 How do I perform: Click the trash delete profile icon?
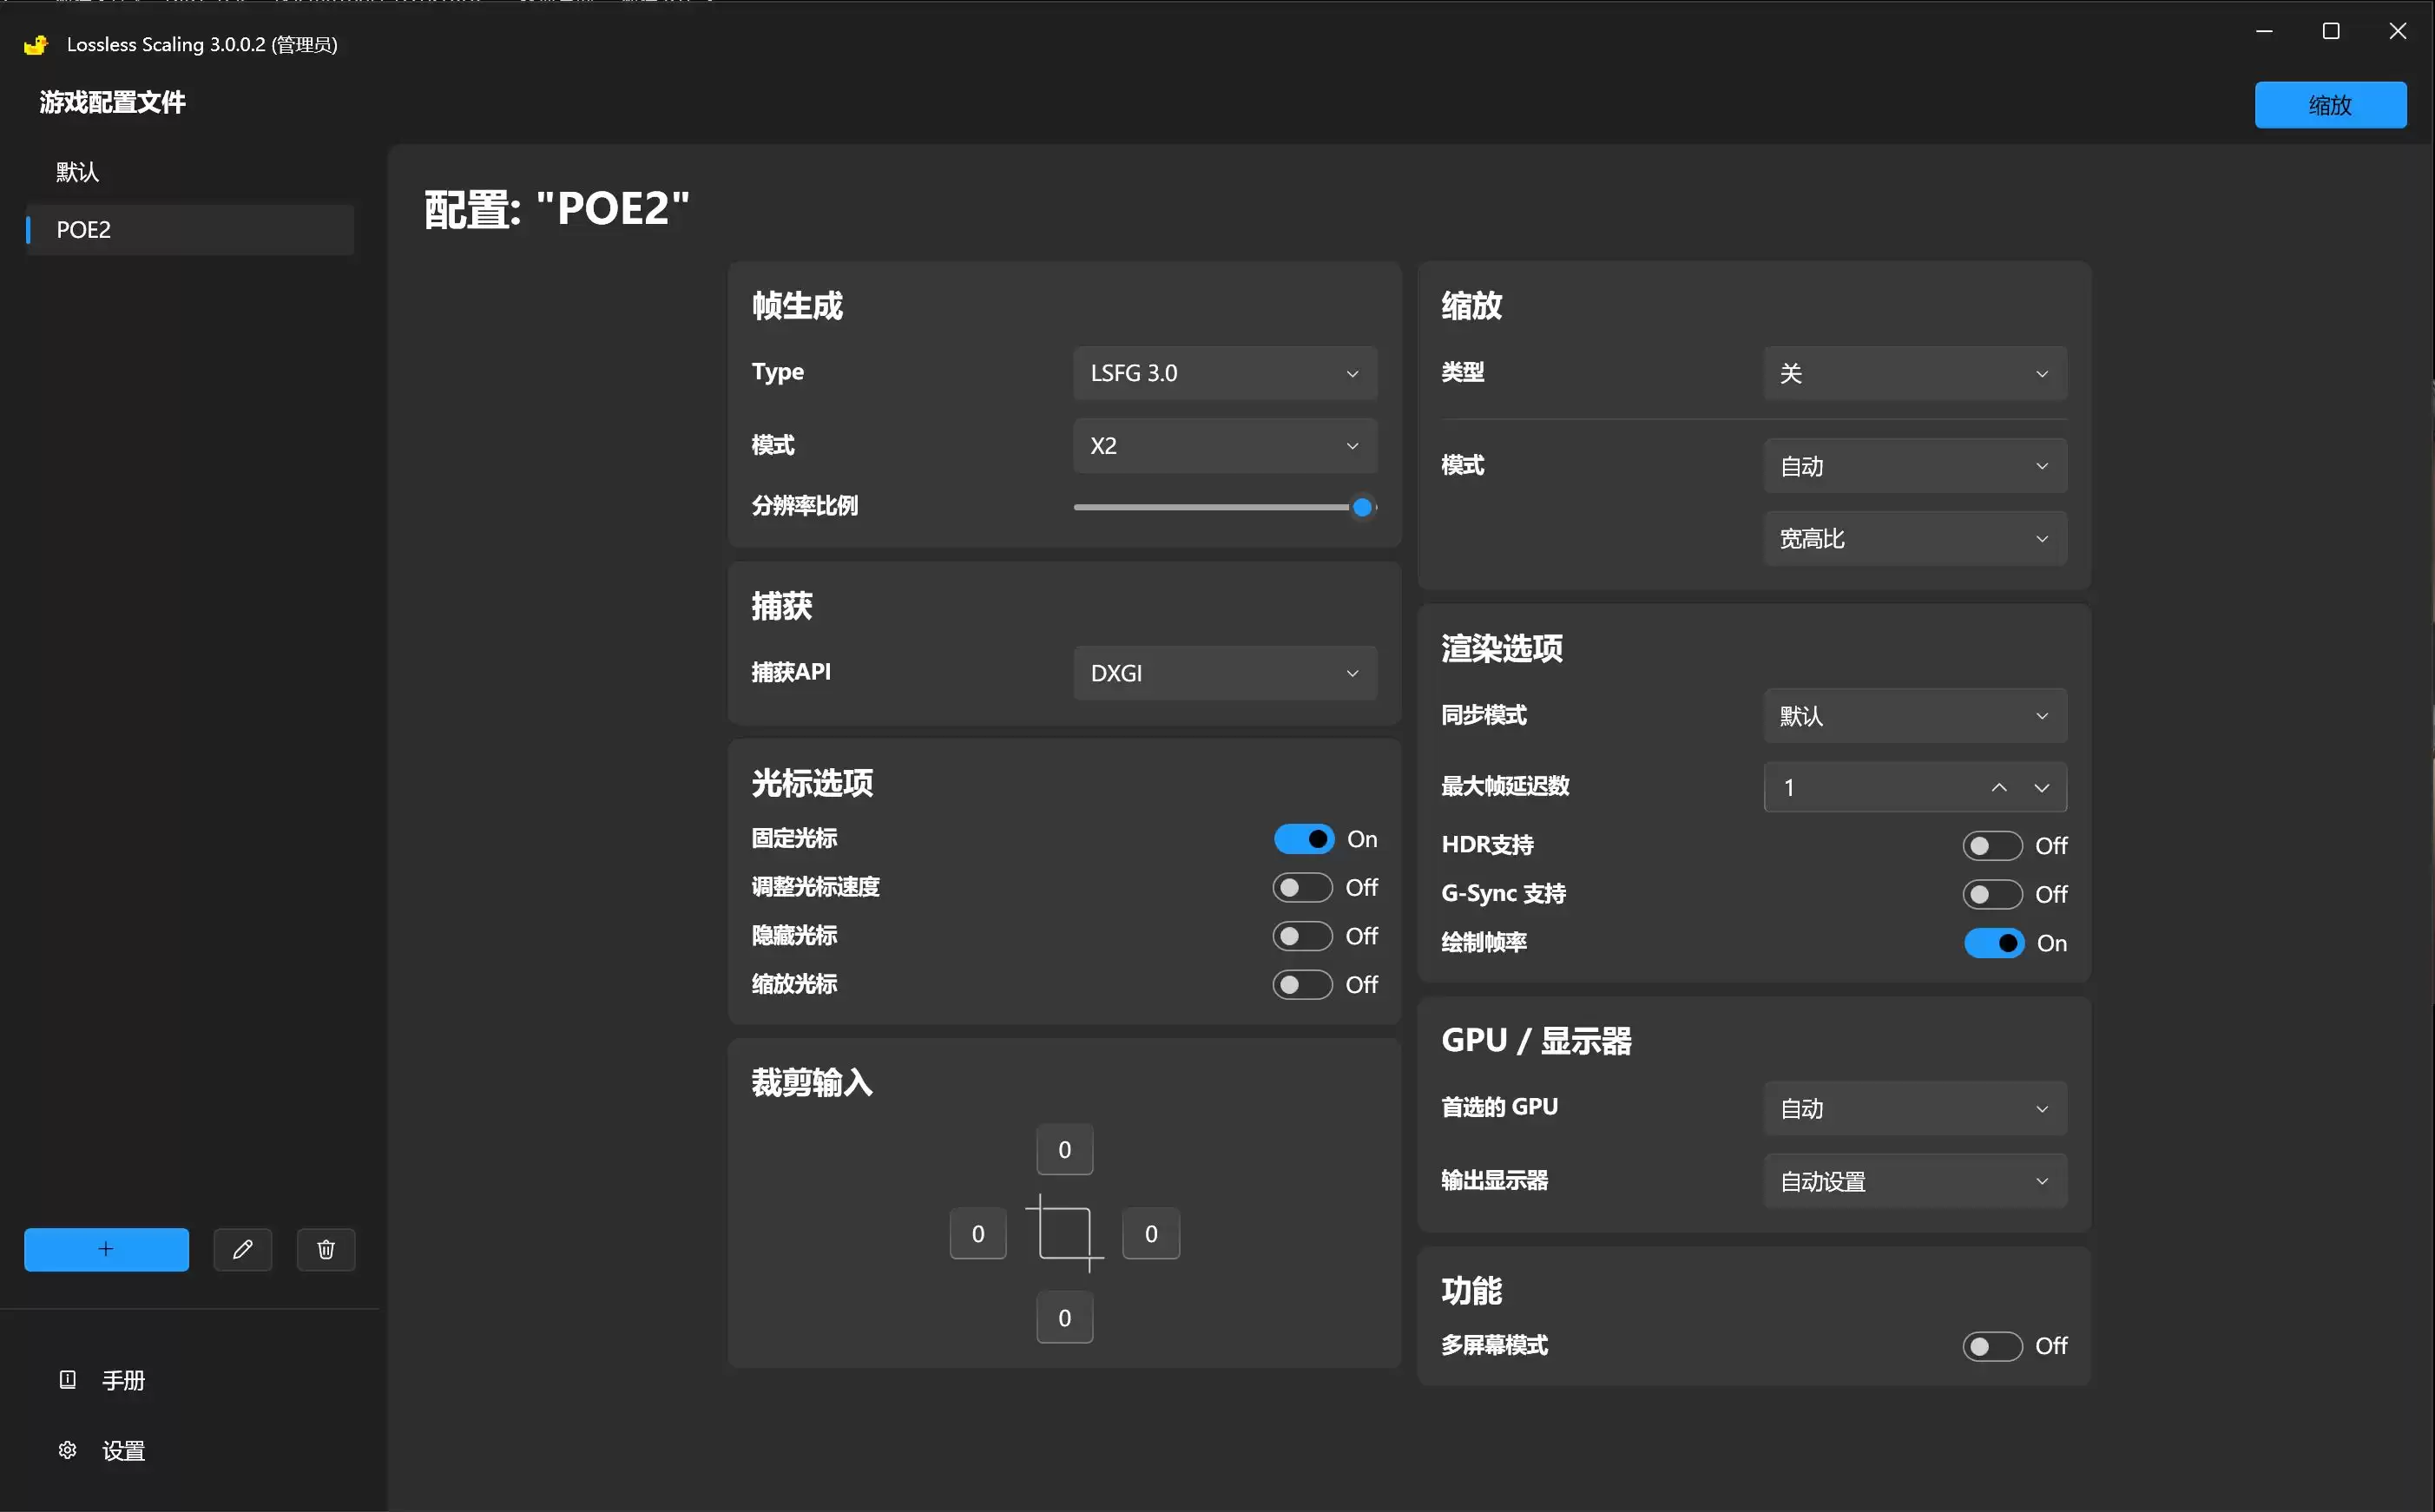point(326,1249)
